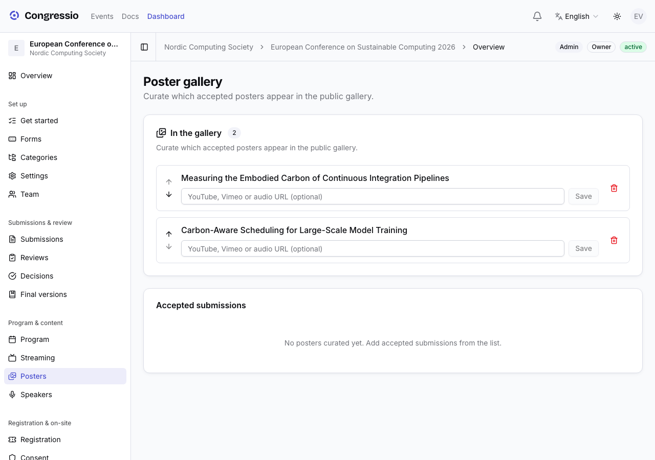Click the Submissions & review section label
The width and height of the screenshot is (655, 460).
point(40,223)
